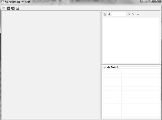Click the search field in the hierarchy toolbar
Image resolution: width=162 pixels, height=120 pixels.
point(119,14)
